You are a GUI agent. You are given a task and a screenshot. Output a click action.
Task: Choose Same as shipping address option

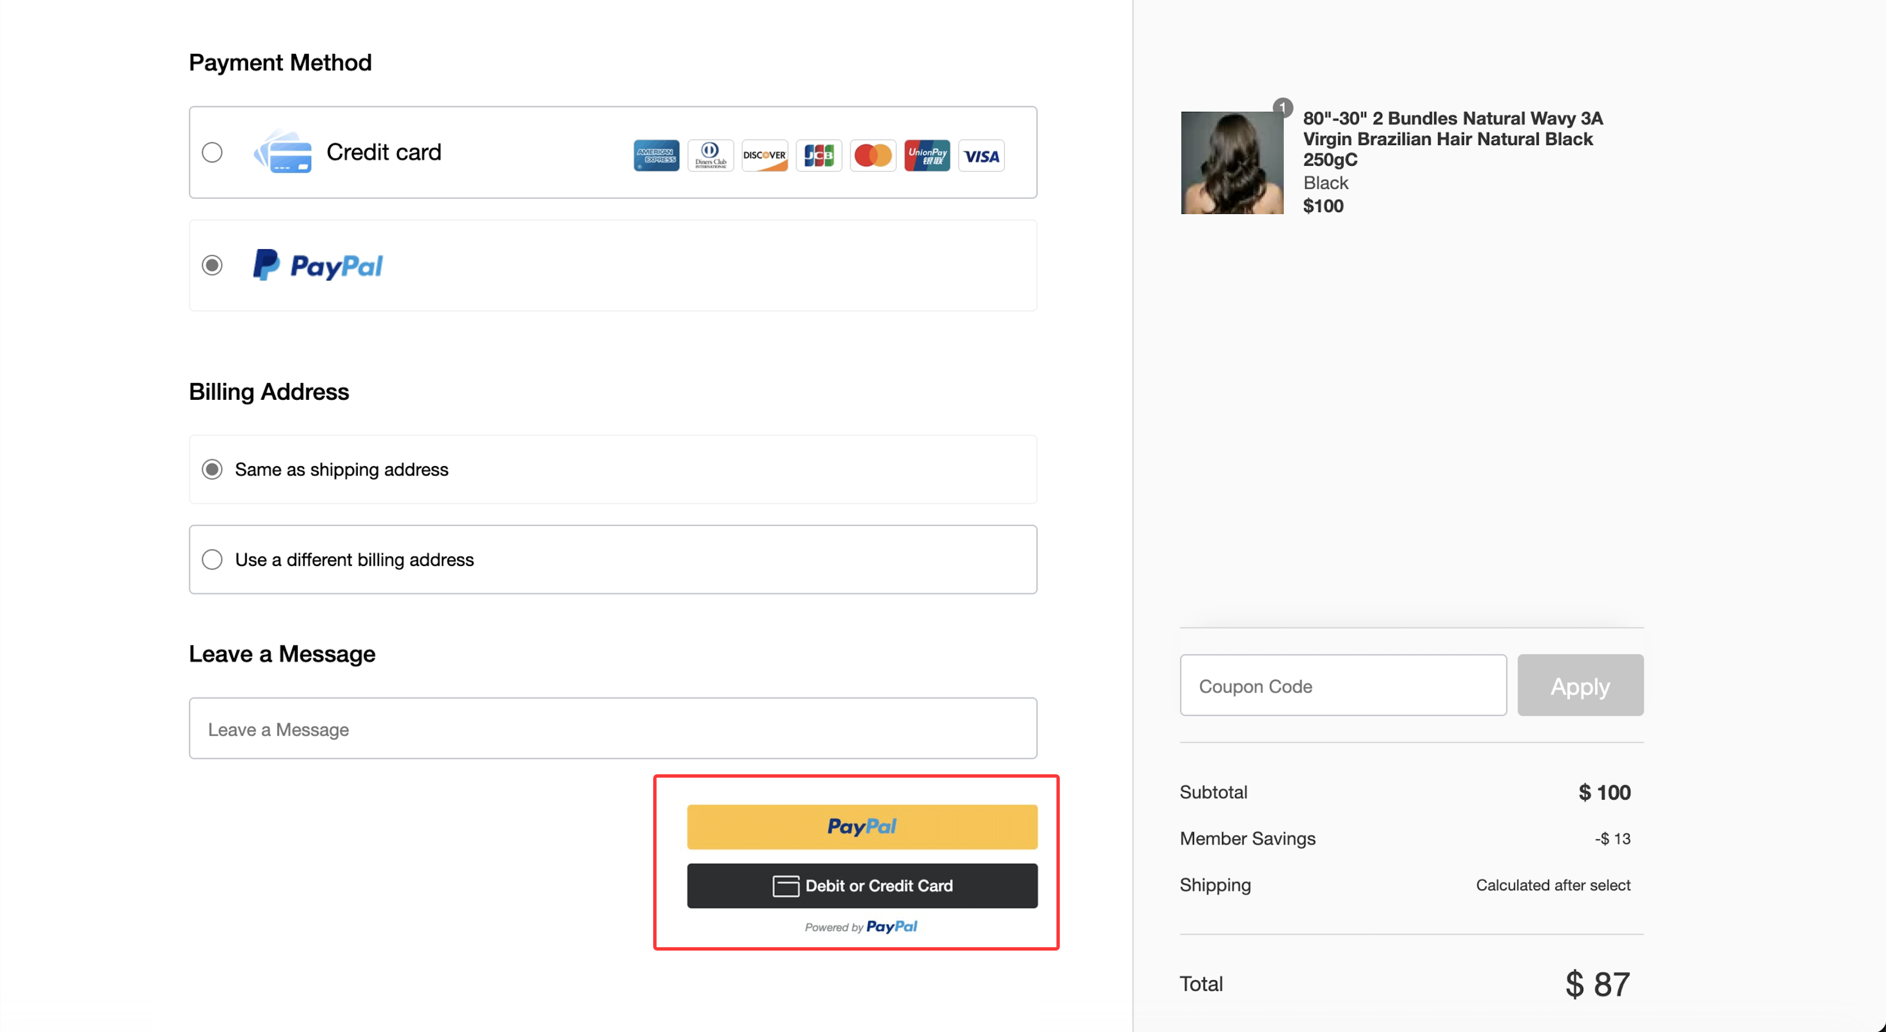212,469
